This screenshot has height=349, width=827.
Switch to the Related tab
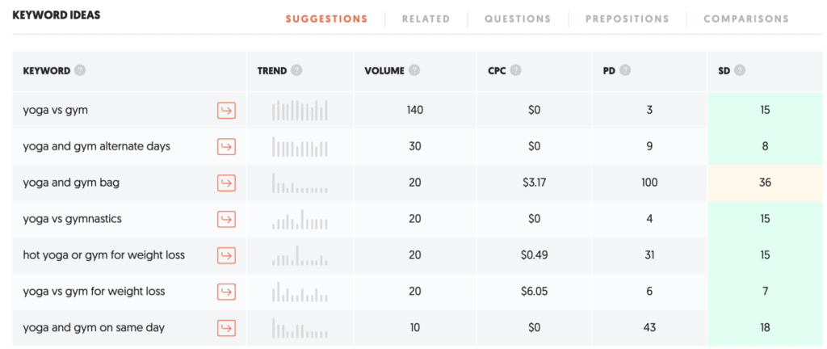[426, 19]
